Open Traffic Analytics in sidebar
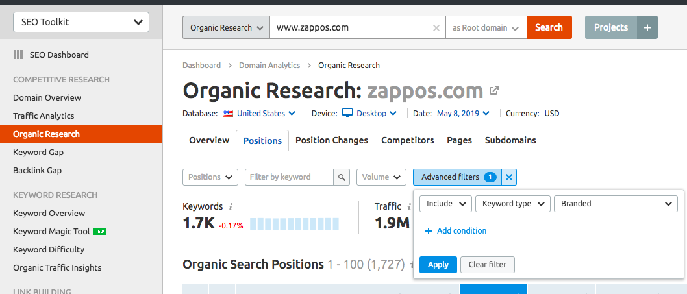This screenshot has height=294, width=687. pyautogui.click(x=44, y=116)
